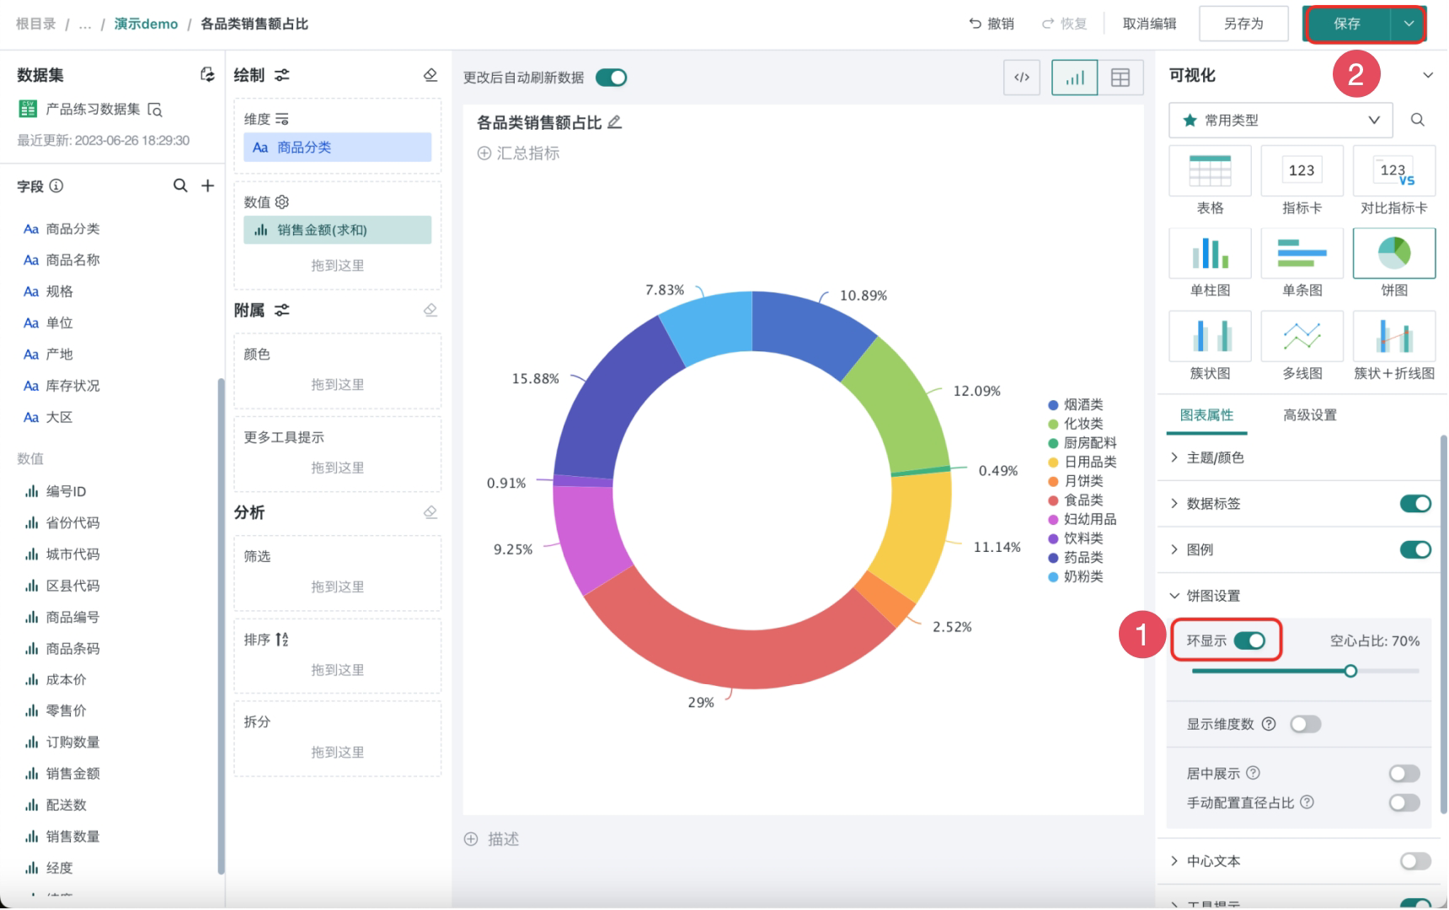Switch to table view icon

point(1120,78)
